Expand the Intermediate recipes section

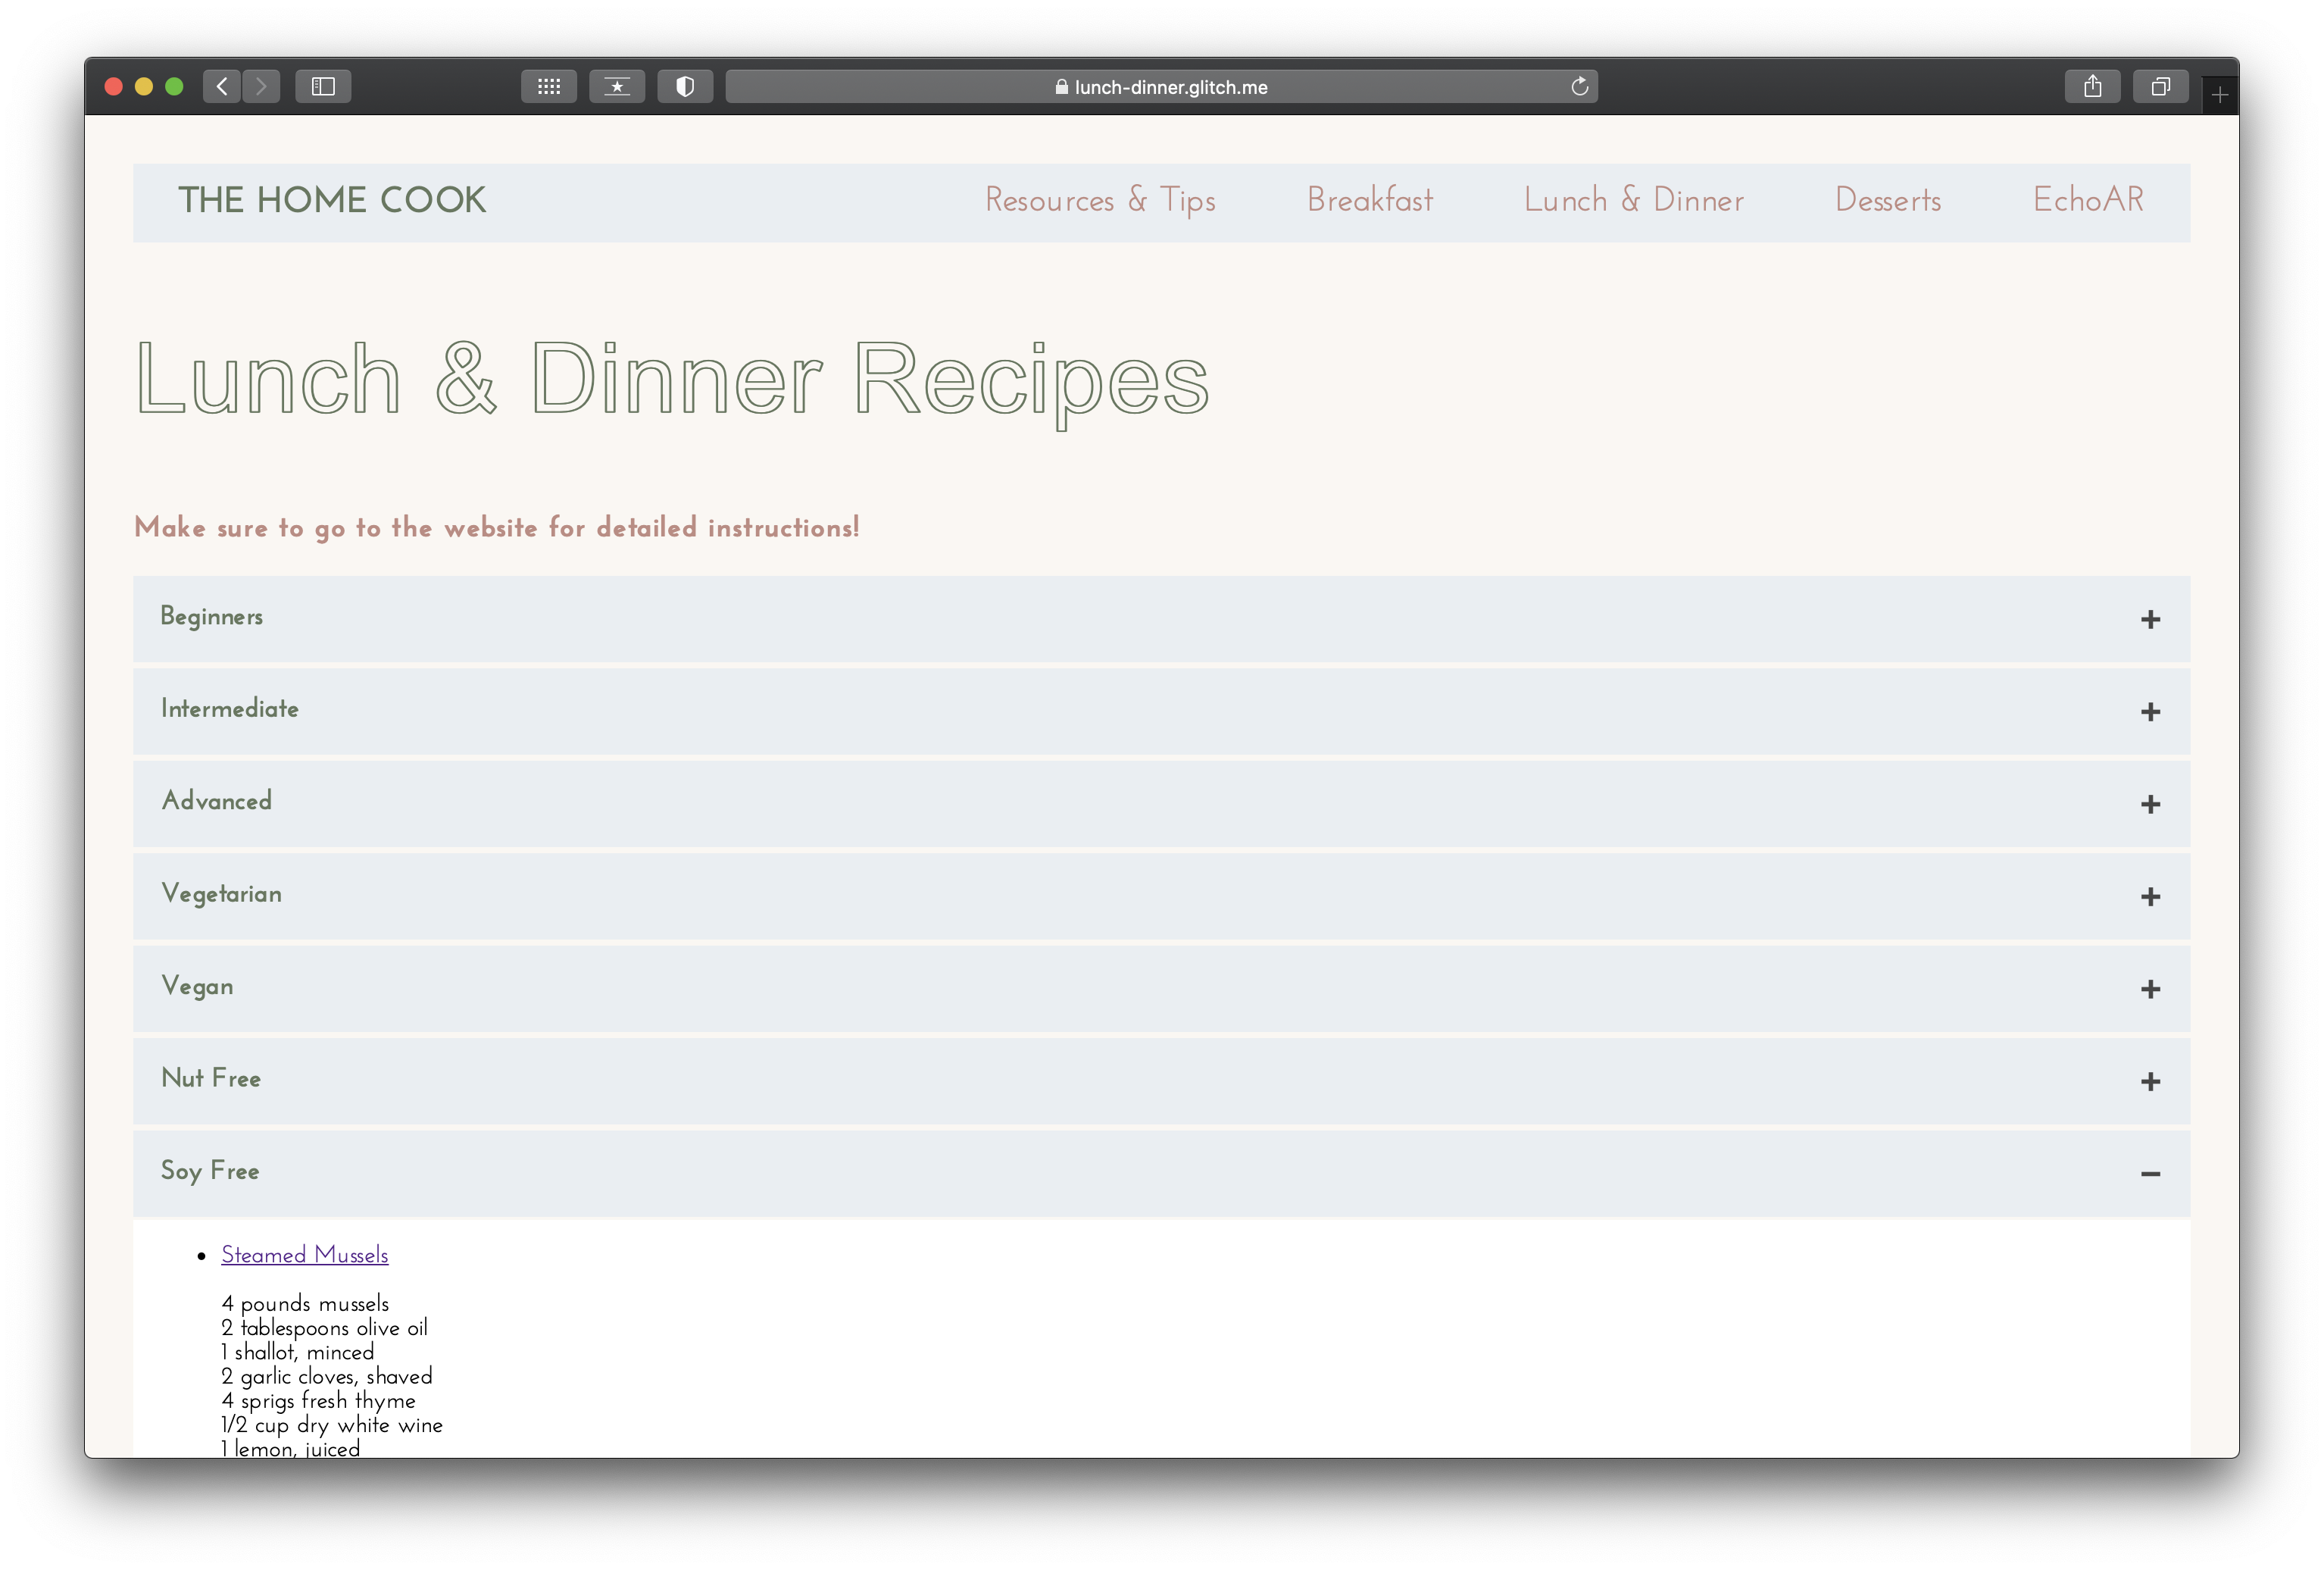[x=2150, y=711]
